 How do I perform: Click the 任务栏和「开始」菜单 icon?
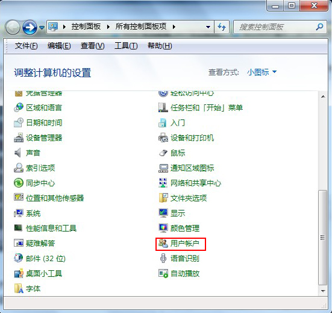(163, 107)
